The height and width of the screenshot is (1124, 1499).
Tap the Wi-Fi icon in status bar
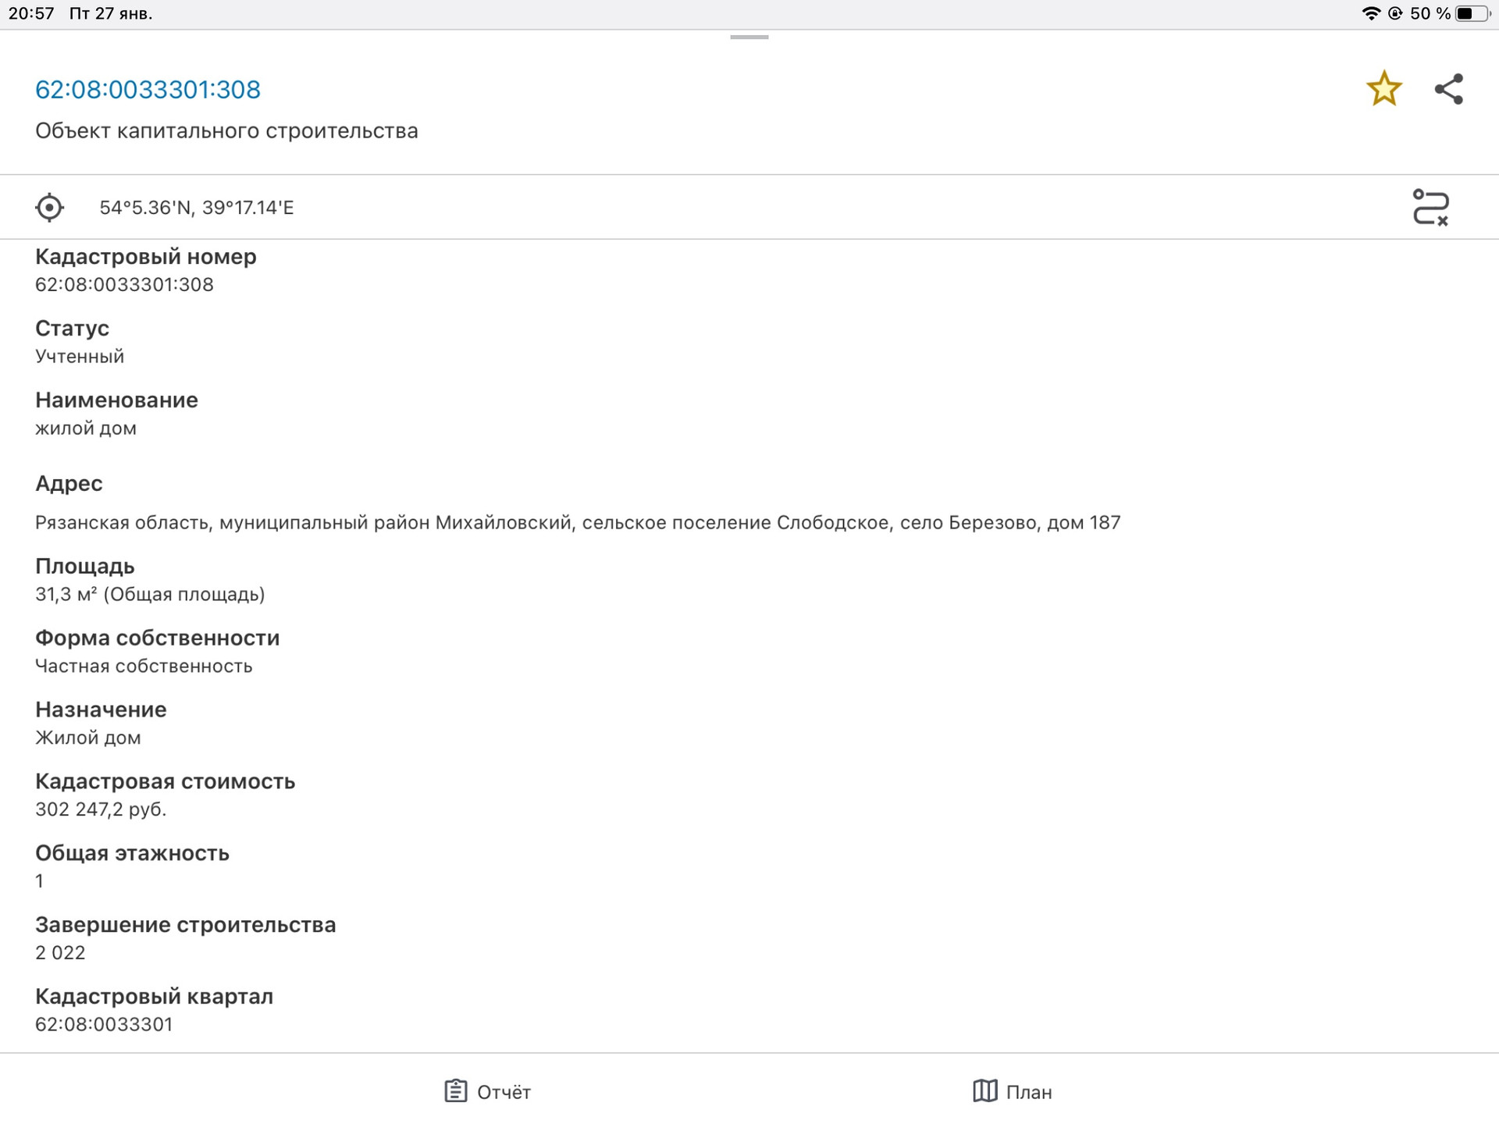[1370, 13]
